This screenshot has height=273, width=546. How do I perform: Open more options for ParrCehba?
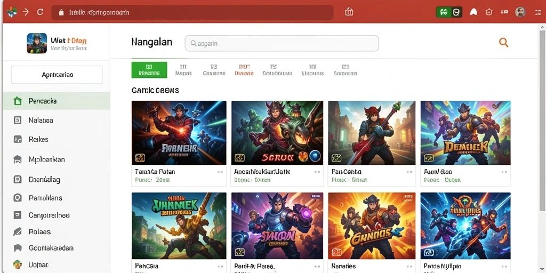409,172
